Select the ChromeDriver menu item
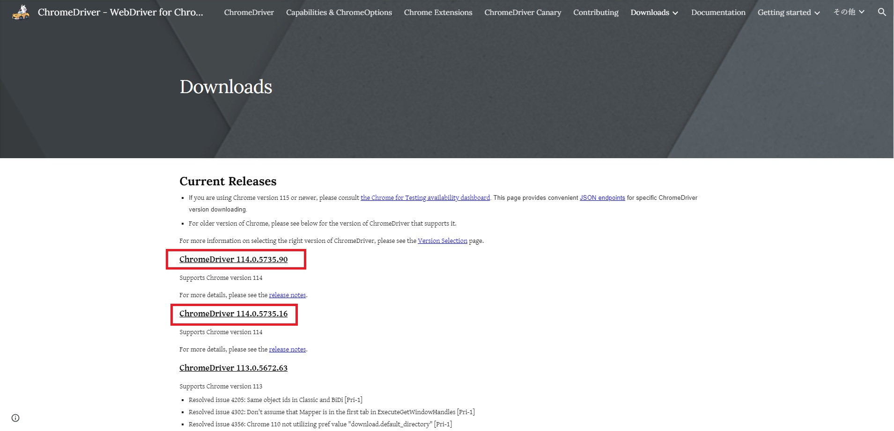Viewport: 894px width, 431px height. point(249,12)
